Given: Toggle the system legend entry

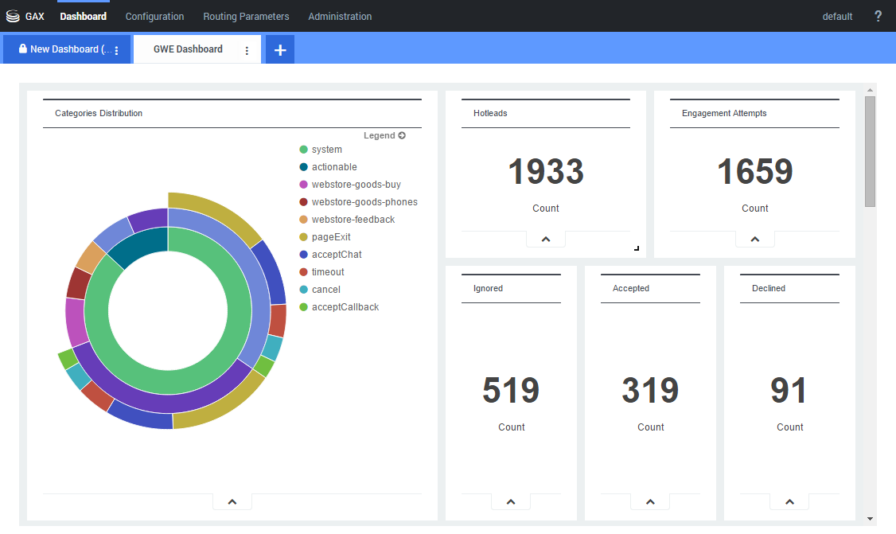Looking at the screenshot, I should coord(326,150).
